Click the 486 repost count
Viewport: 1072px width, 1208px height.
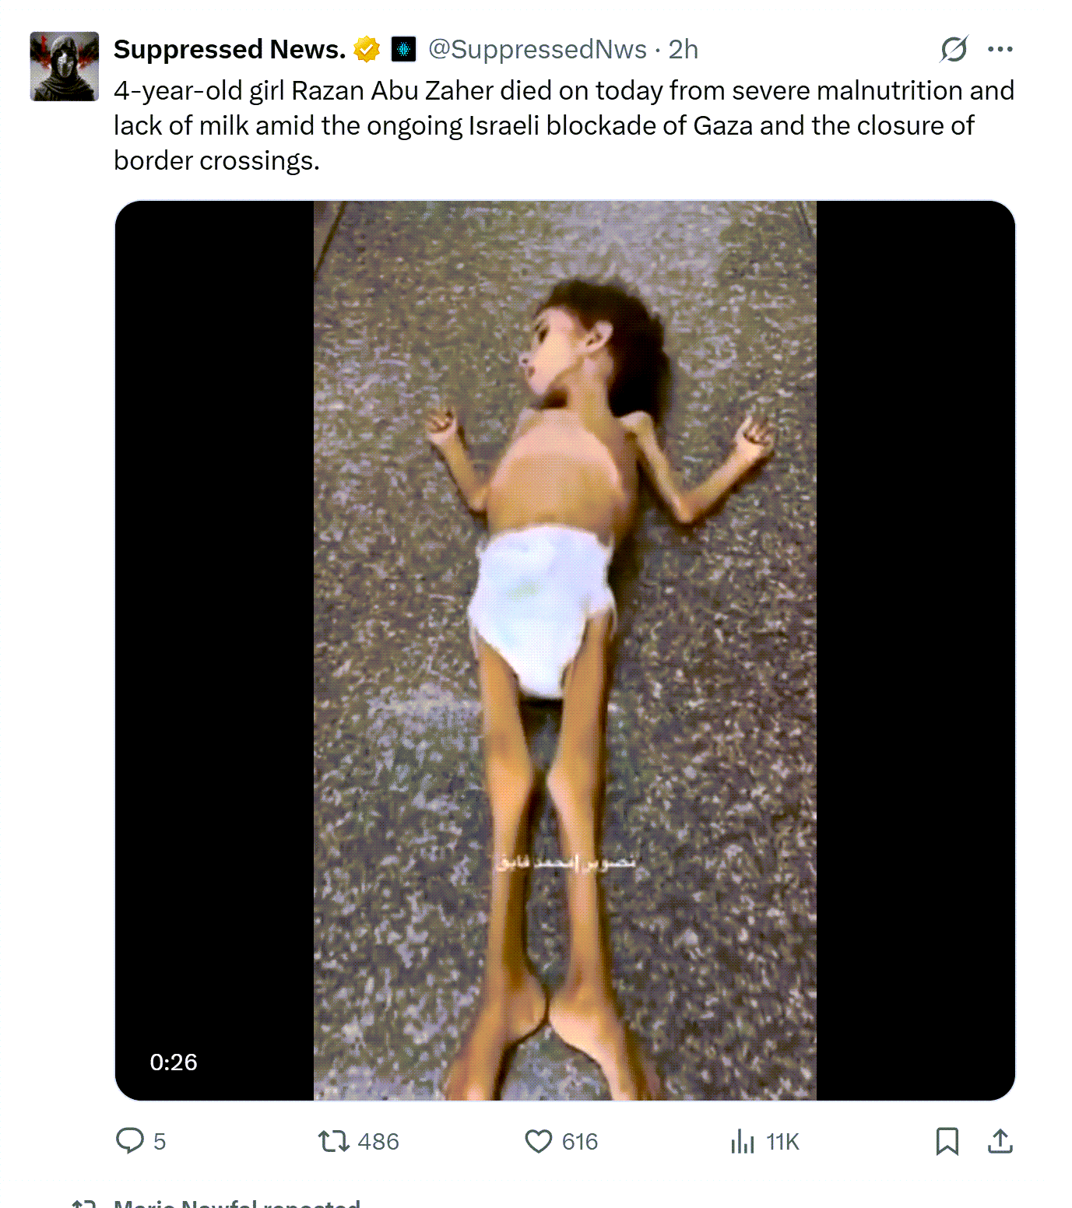pos(378,1142)
